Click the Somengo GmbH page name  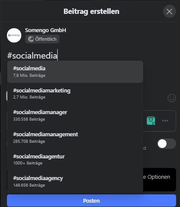point(46,30)
